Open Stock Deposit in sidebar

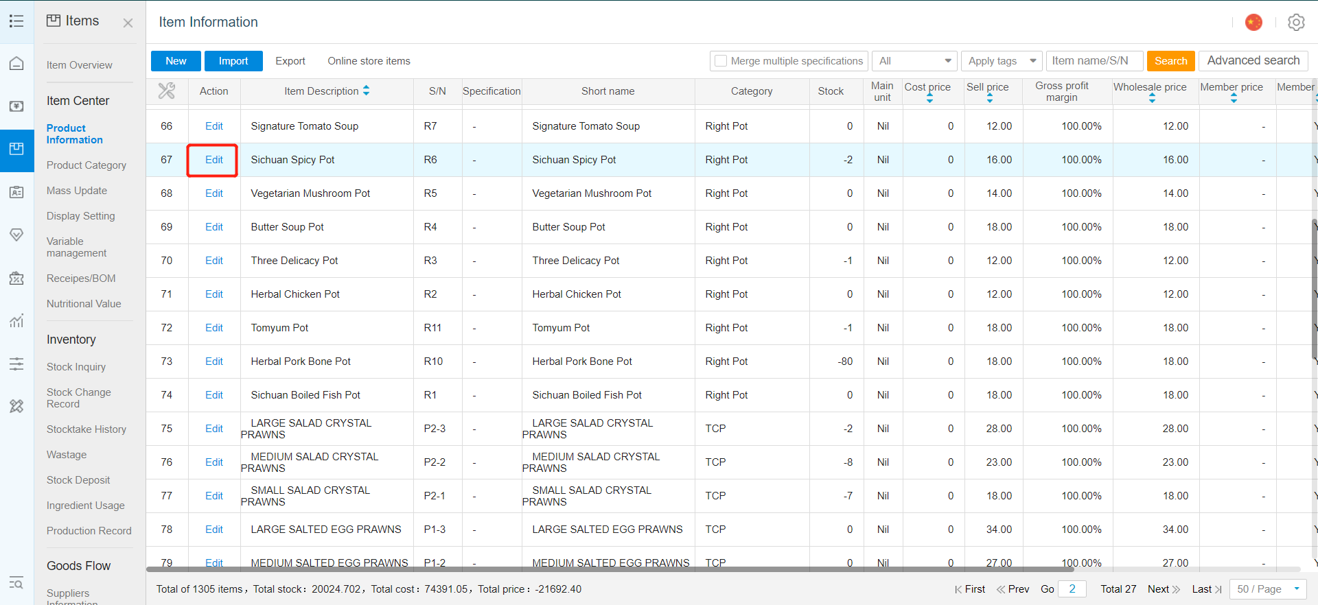pyautogui.click(x=78, y=480)
